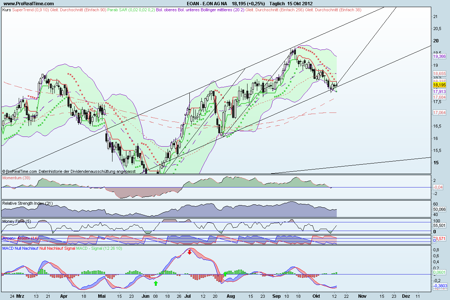The width and height of the screenshot is (450, 300).
Task: Click the Mai month on time axis
Action: 102,296
